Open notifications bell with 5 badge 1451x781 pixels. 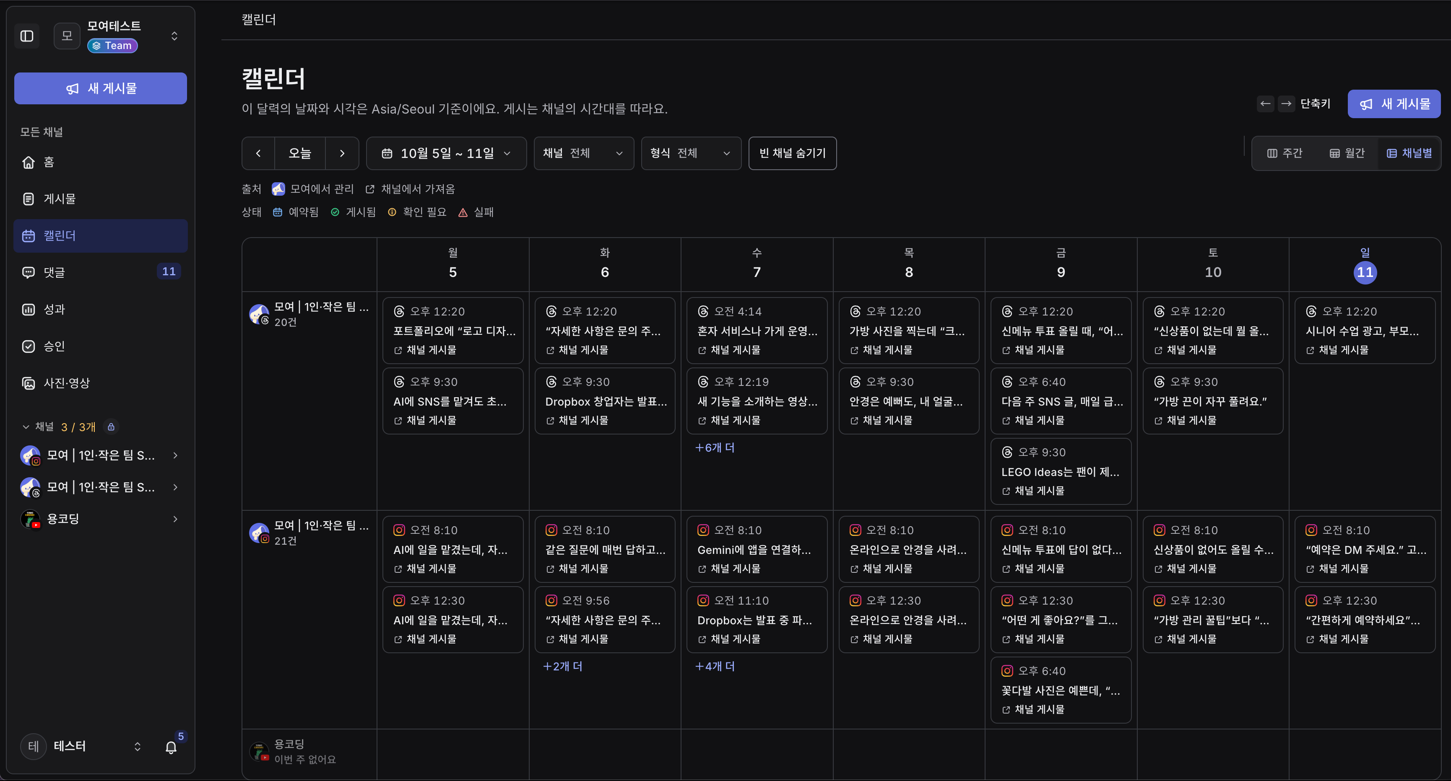(171, 747)
